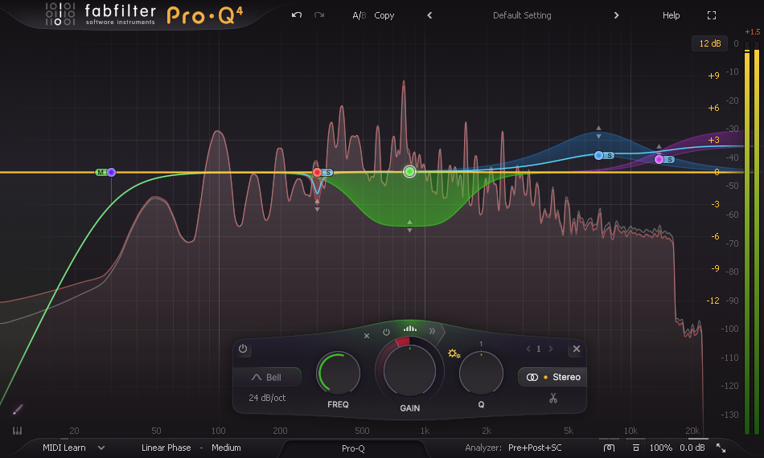This screenshot has width=764, height=458.
Task: Select the purple low-cut band dot
Action: tap(112, 172)
